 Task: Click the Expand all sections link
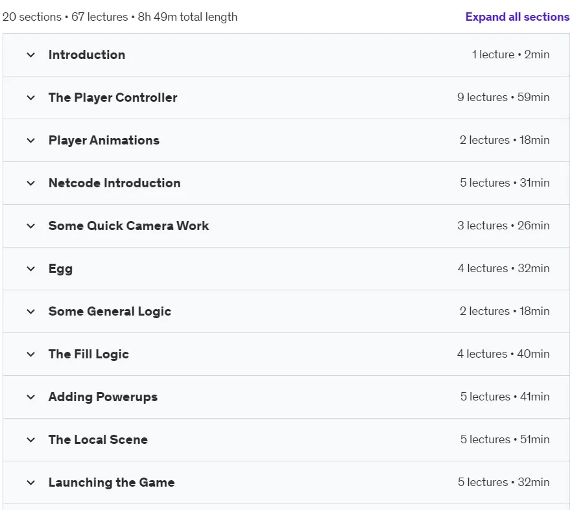pyautogui.click(x=517, y=17)
